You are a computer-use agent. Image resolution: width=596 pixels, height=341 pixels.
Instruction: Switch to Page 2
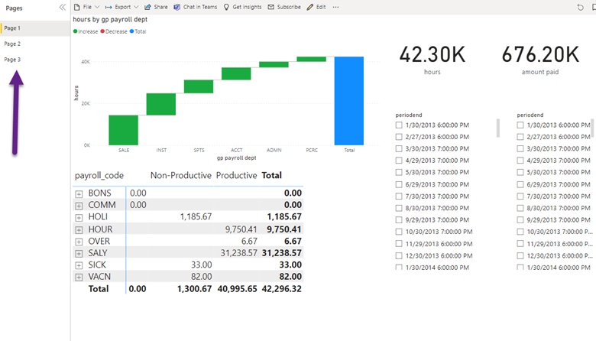click(x=13, y=44)
